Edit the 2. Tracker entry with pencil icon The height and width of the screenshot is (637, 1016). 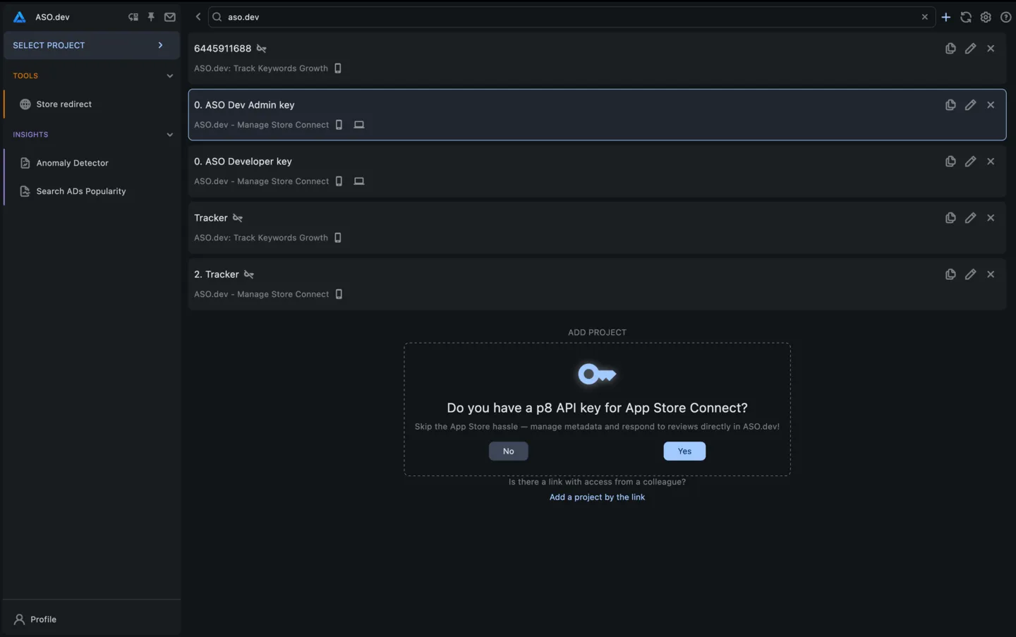click(970, 274)
